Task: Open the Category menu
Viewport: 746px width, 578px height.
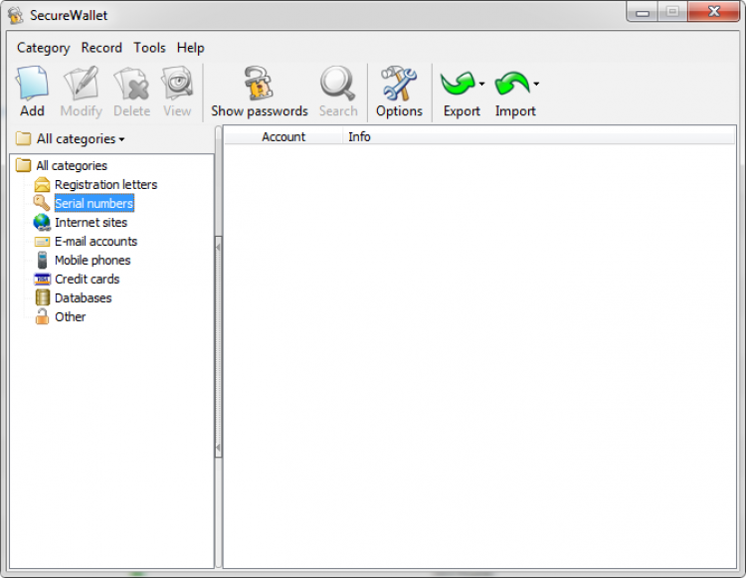Action: (x=44, y=48)
